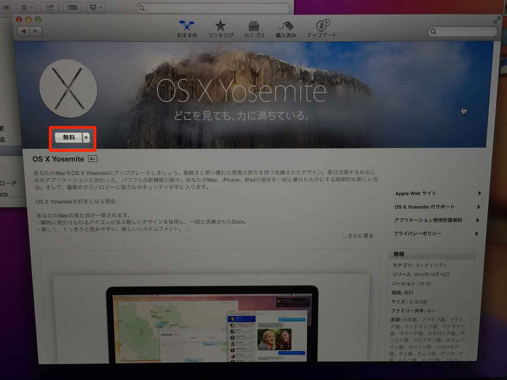Click the OS X Yosemiteを好きになる理由 line
Viewport: 507px width, 380px height.
[x=77, y=202]
